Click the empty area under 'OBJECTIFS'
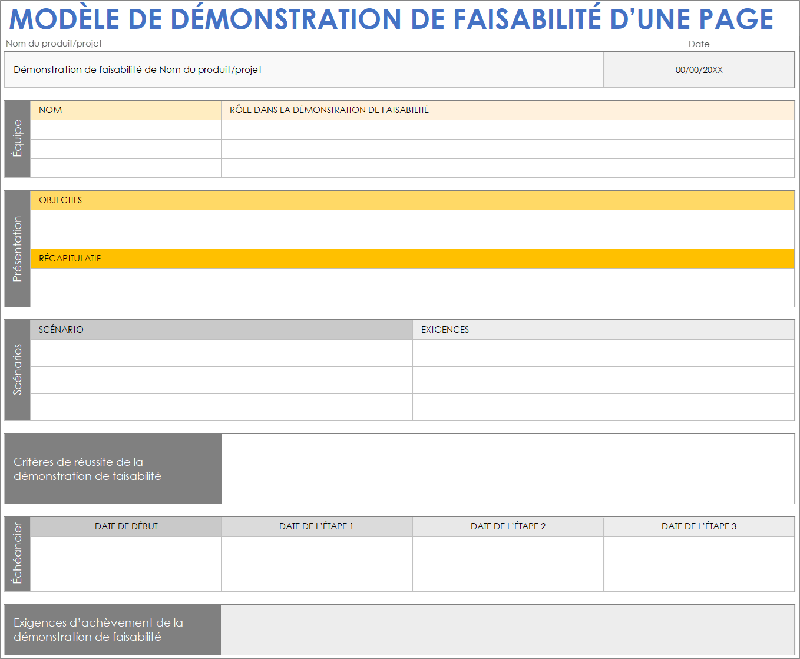Viewport: 800px width, 659px height. click(412, 229)
